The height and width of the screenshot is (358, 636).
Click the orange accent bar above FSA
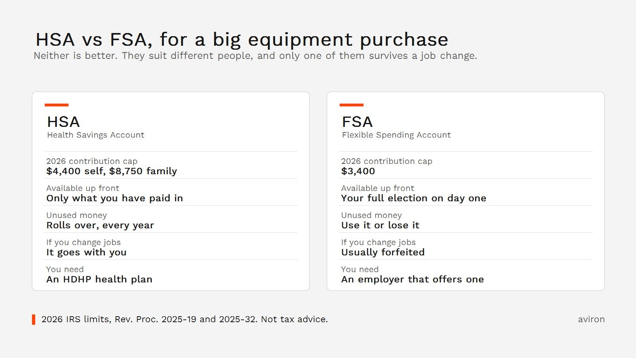pyautogui.click(x=351, y=105)
